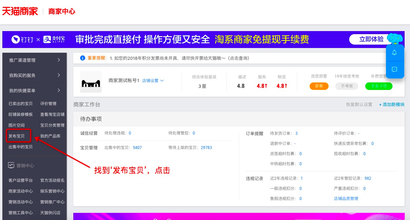
Task: Open 官方活动报名 link
Action: [52, 181]
